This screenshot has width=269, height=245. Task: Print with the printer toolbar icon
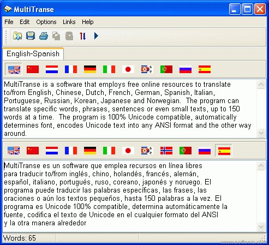click(44, 36)
